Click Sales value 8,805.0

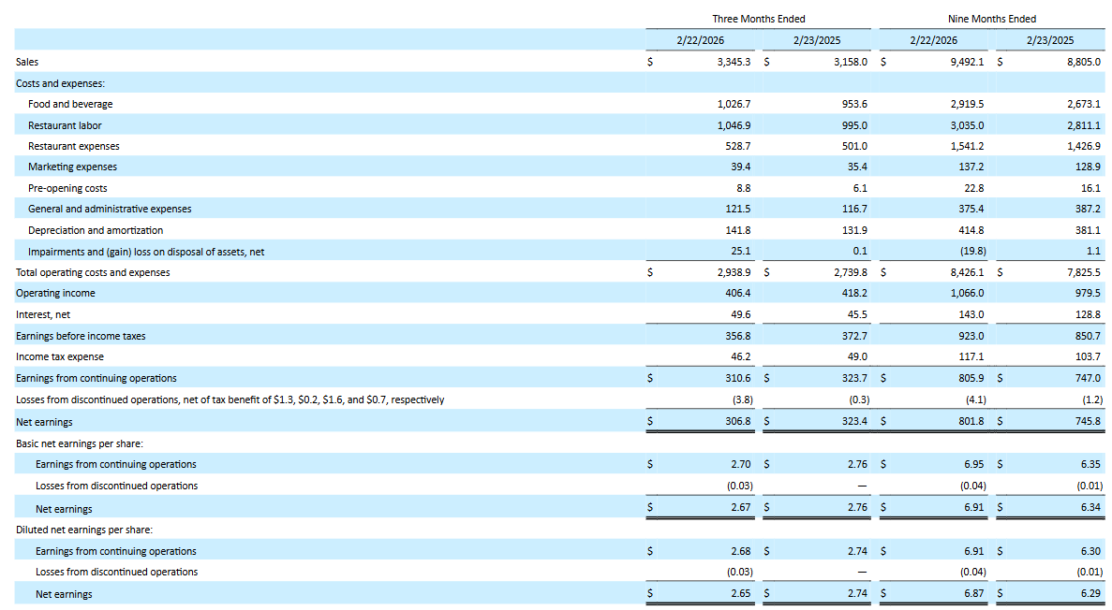pyautogui.click(x=1084, y=63)
